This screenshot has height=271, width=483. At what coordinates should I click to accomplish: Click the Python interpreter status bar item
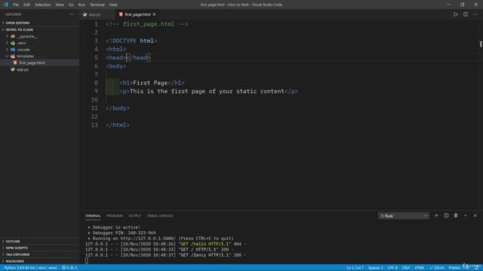[30, 268]
